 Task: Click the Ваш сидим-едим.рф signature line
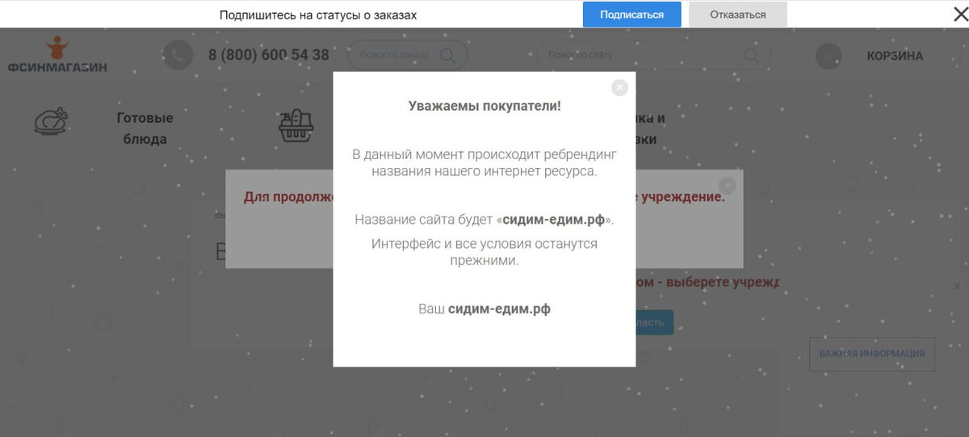coord(484,309)
